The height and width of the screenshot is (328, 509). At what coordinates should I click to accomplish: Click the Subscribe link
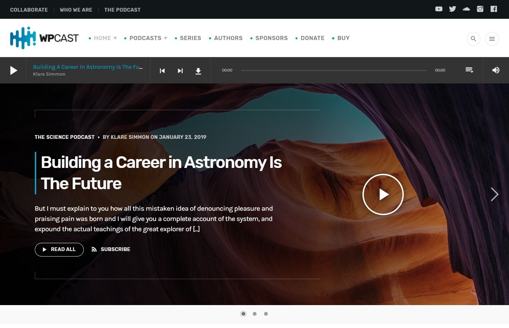click(x=111, y=249)
